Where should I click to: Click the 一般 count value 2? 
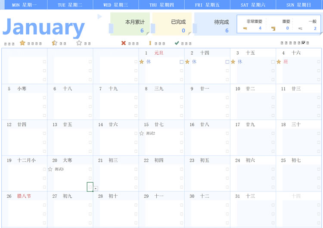coord(315,28)
